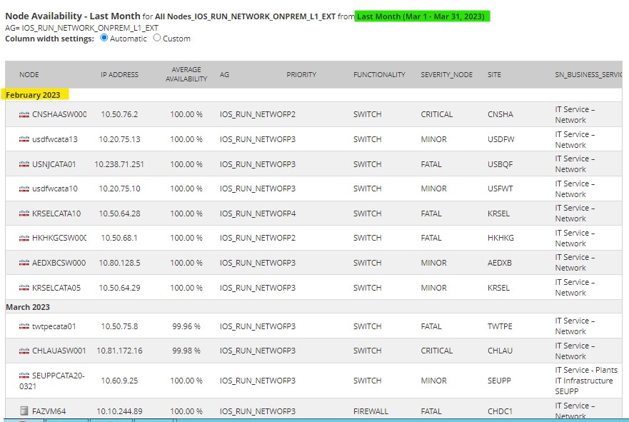Click the switch icon next to HKHKGCSW000
Image resolution: width=629 pixels, height=422 pixels.
pos(24,238)
